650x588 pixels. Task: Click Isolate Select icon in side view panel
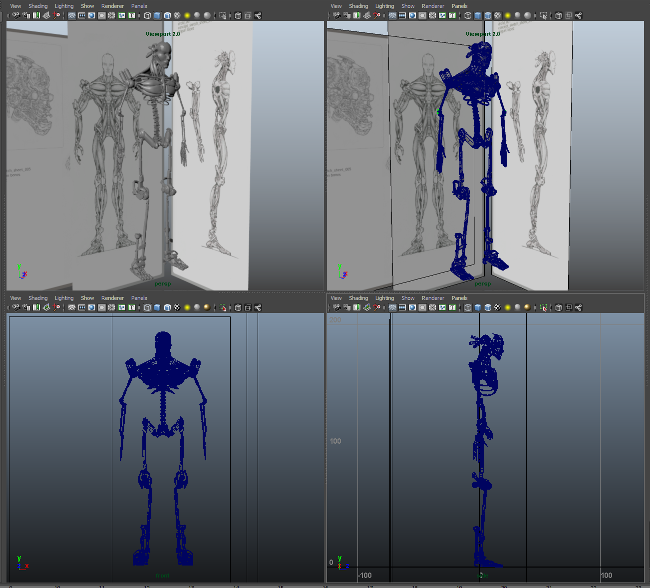pyautogui.click(x=543, y=307)
